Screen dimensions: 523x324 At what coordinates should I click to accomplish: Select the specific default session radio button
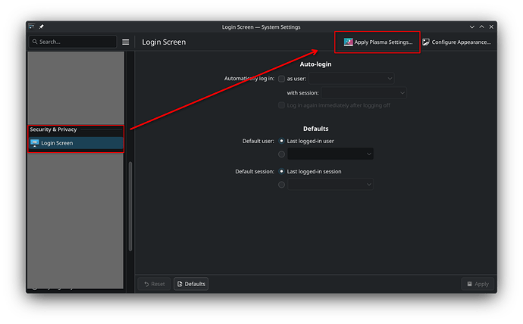click(x=281, y=185)
